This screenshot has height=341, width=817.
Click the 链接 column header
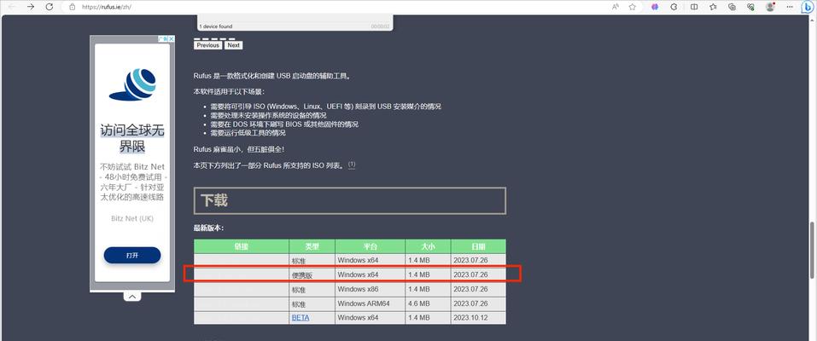coord(242,246)
